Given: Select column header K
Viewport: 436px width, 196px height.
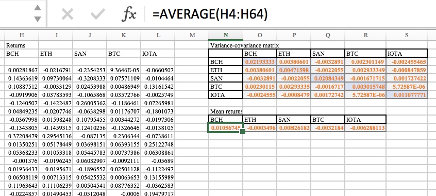Looking at the screenshot, I should coord(124,35).
